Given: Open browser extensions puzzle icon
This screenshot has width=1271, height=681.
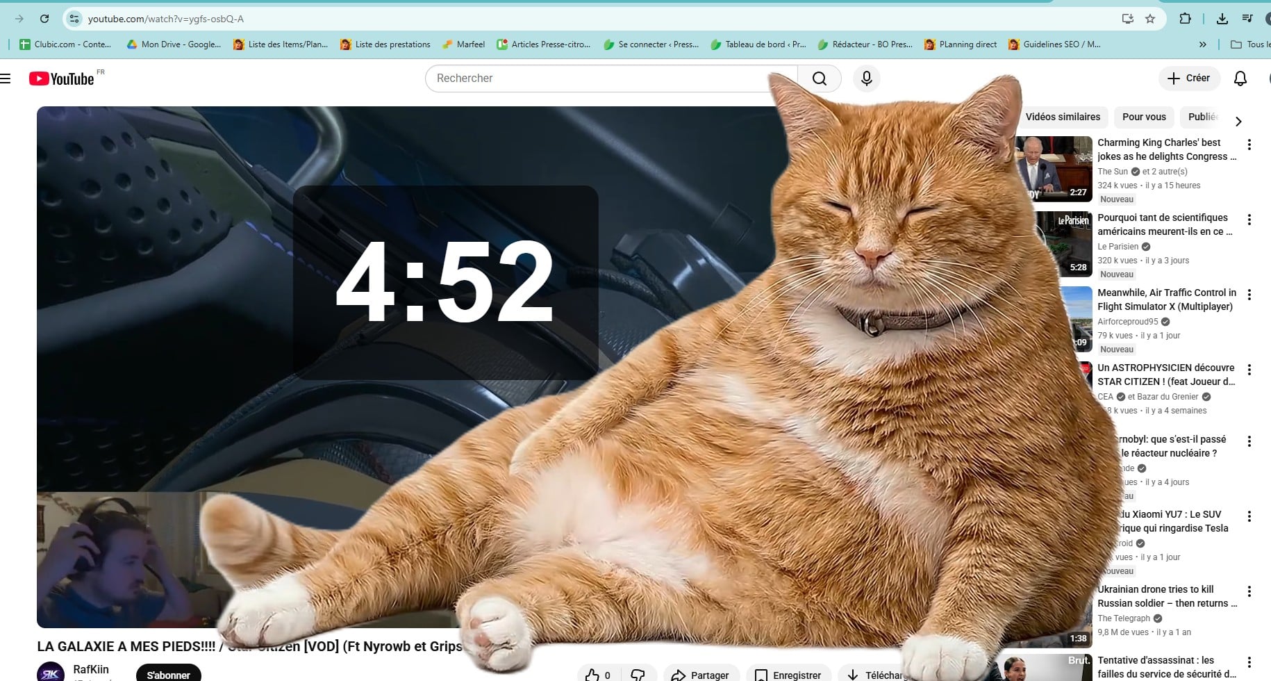Looking at the screenshot, I should coord(1186,18).
